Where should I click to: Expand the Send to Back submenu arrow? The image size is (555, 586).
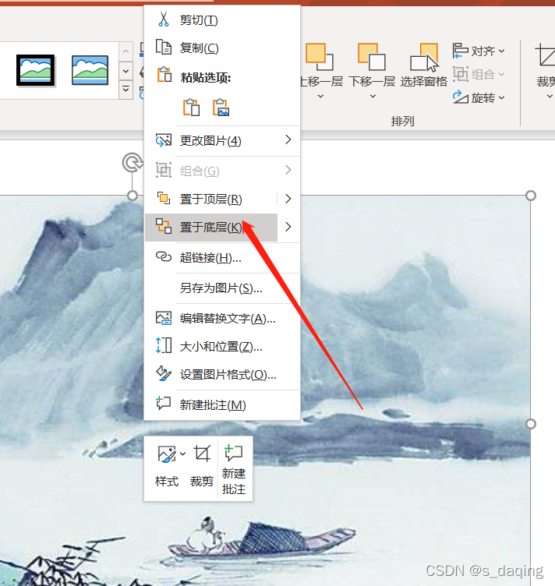288,227
